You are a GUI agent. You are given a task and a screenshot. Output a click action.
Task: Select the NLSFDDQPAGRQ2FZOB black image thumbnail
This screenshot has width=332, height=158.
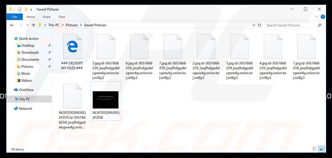pos(105,100)
